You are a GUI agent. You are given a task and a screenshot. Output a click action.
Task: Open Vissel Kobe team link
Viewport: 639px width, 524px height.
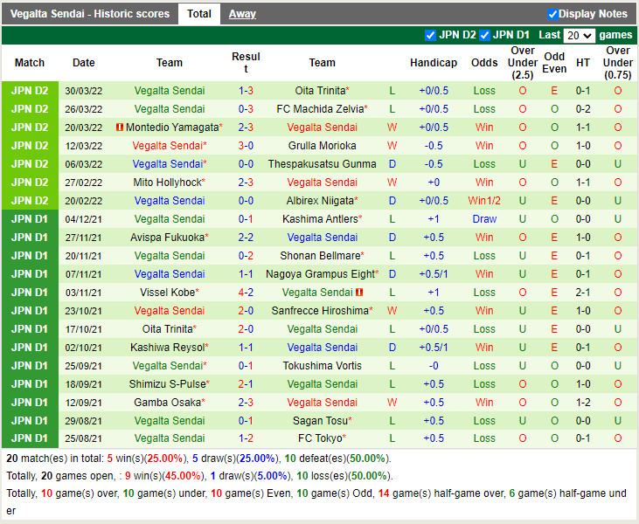click(169, 293)
